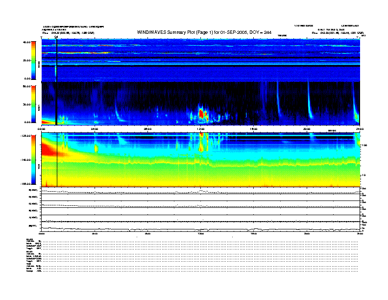Click the bottom magnetic field magnitude trace panel

coord(200,228)
